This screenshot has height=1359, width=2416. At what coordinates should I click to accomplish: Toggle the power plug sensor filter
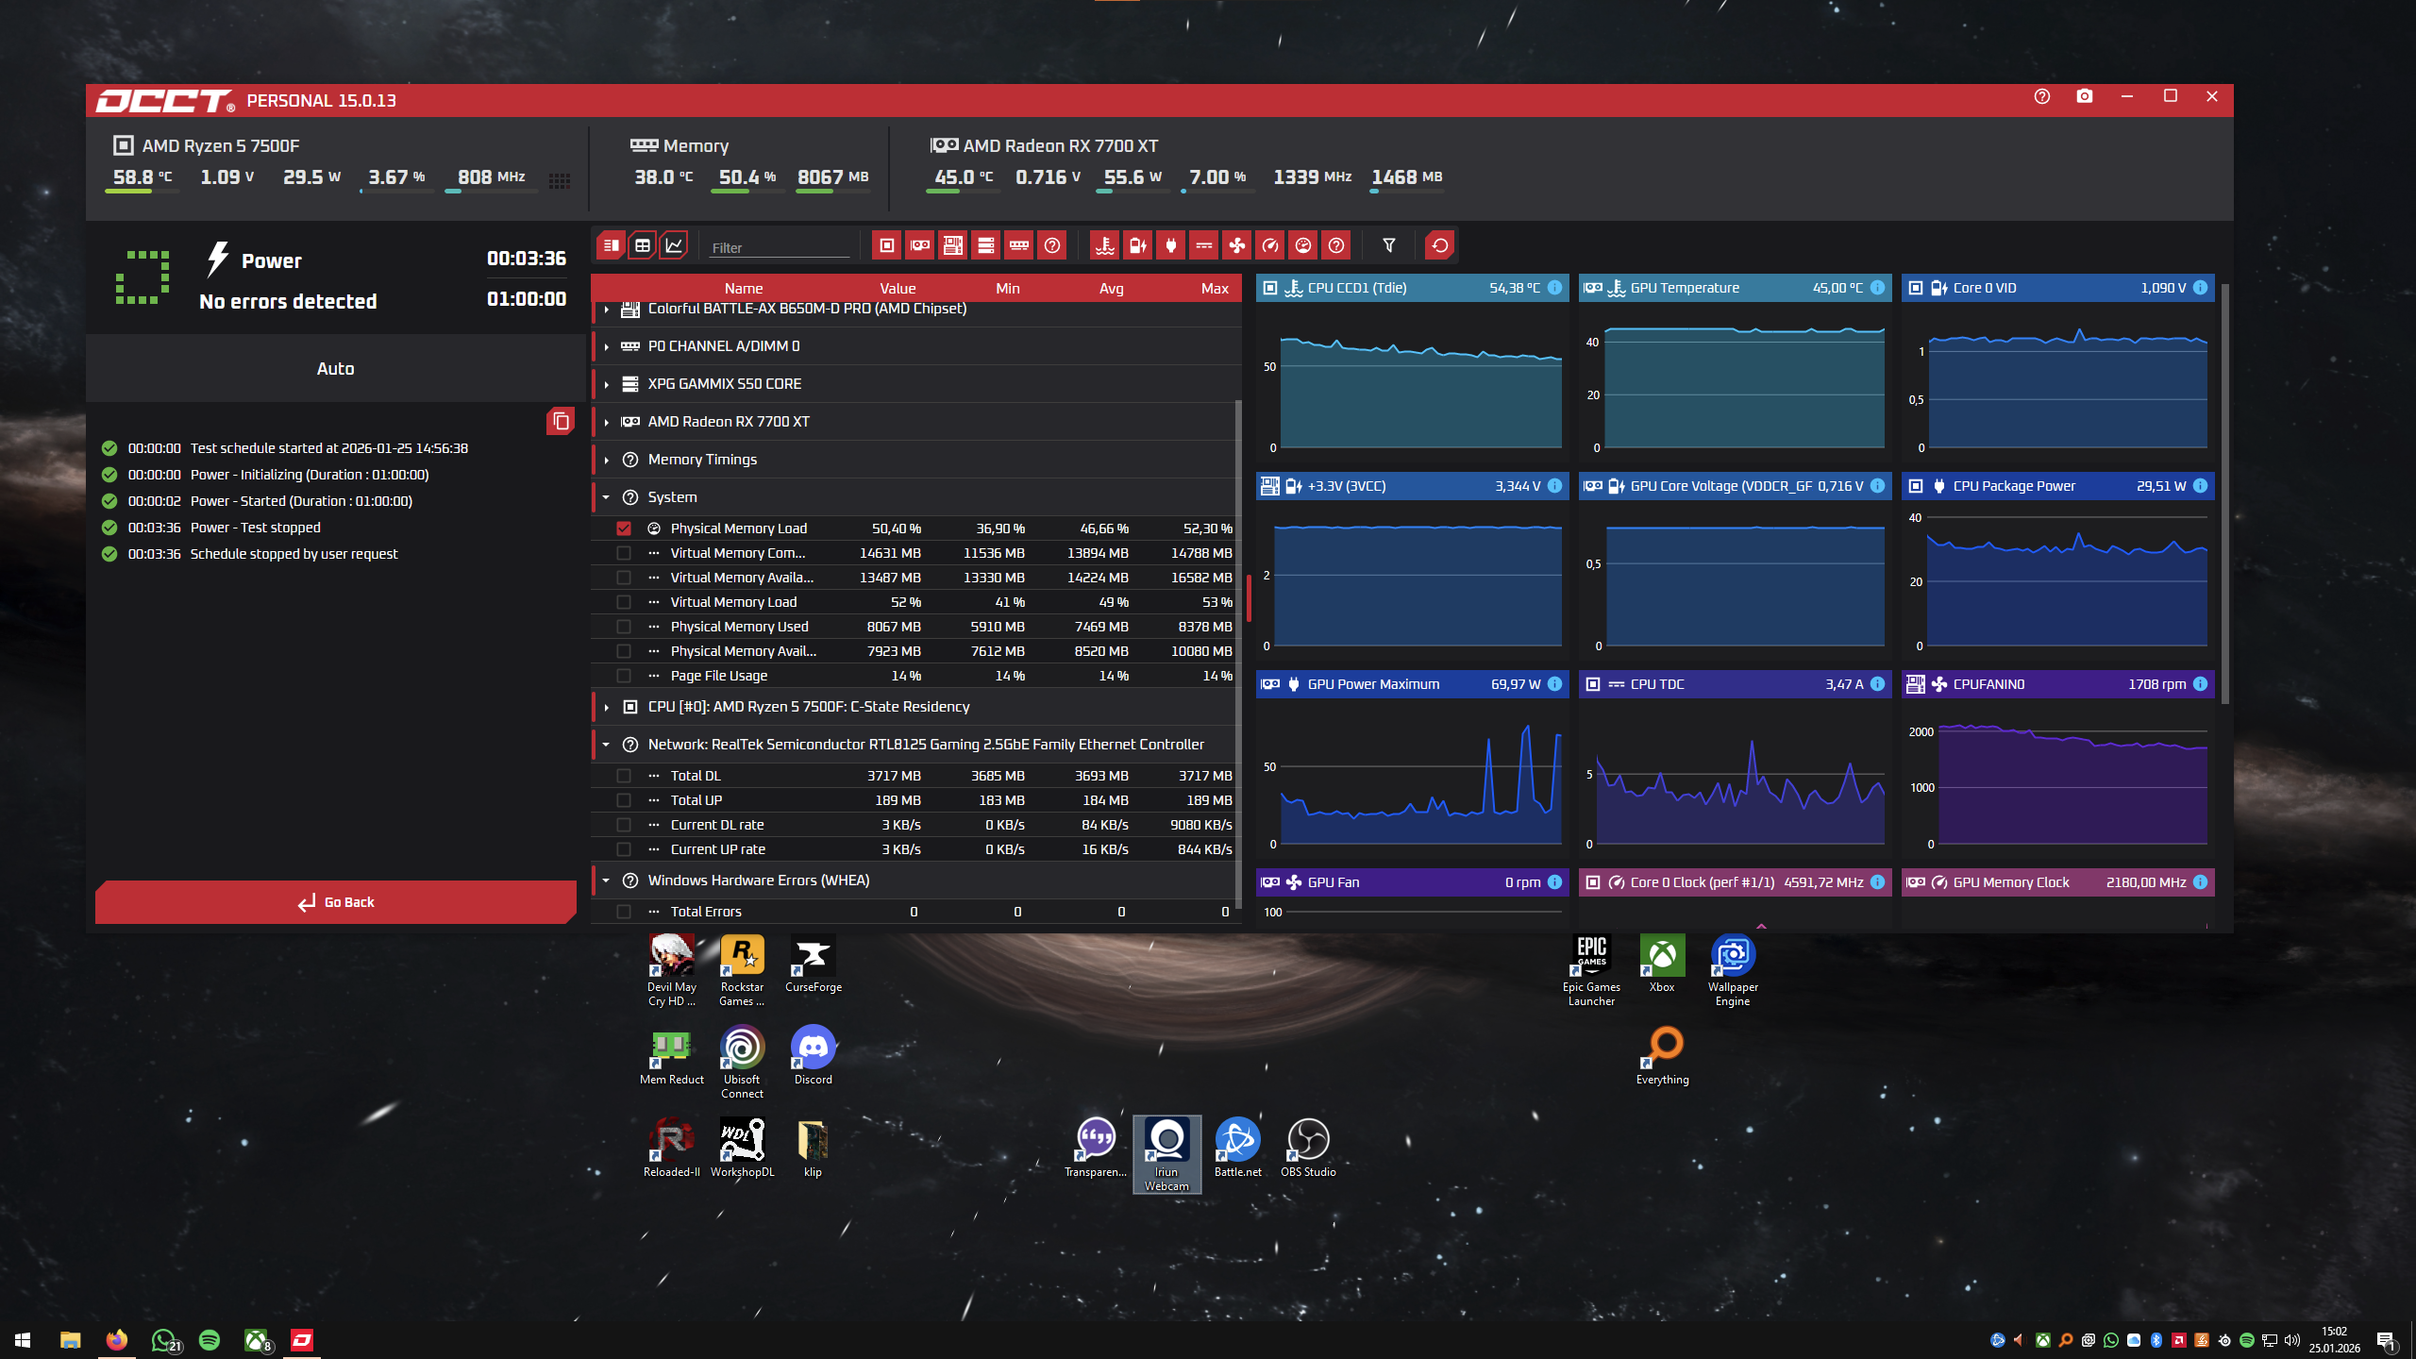[1171, 246]
